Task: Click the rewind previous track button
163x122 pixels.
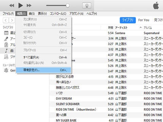Action: tap(12, 5)
